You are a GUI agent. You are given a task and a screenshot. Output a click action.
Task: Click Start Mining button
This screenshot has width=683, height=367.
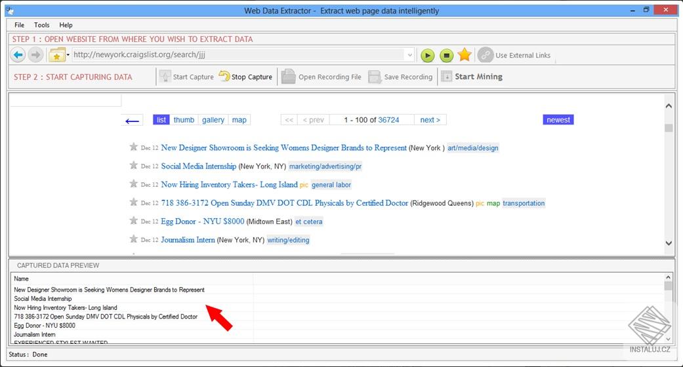(472, 77)
